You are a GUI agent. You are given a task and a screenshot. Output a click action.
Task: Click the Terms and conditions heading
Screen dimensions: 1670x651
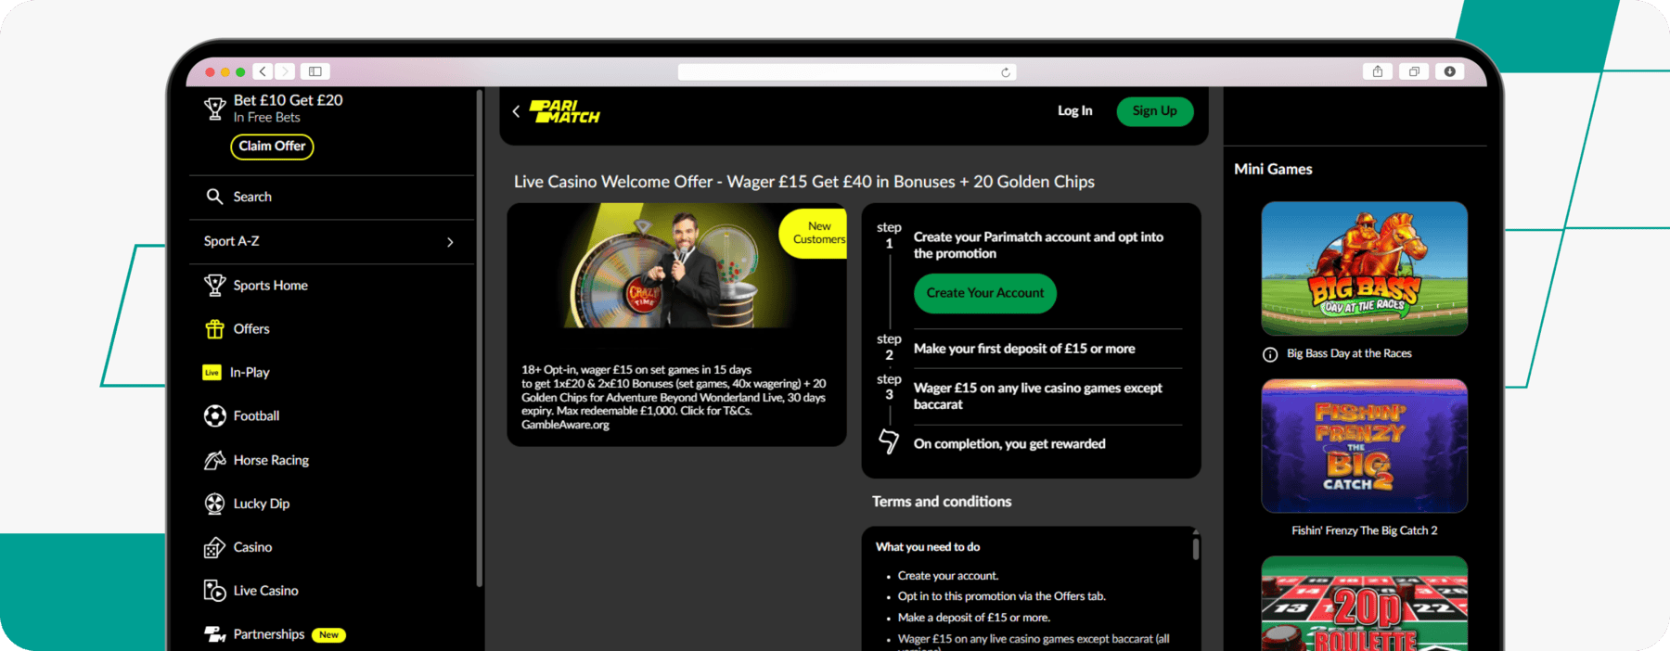942,502
